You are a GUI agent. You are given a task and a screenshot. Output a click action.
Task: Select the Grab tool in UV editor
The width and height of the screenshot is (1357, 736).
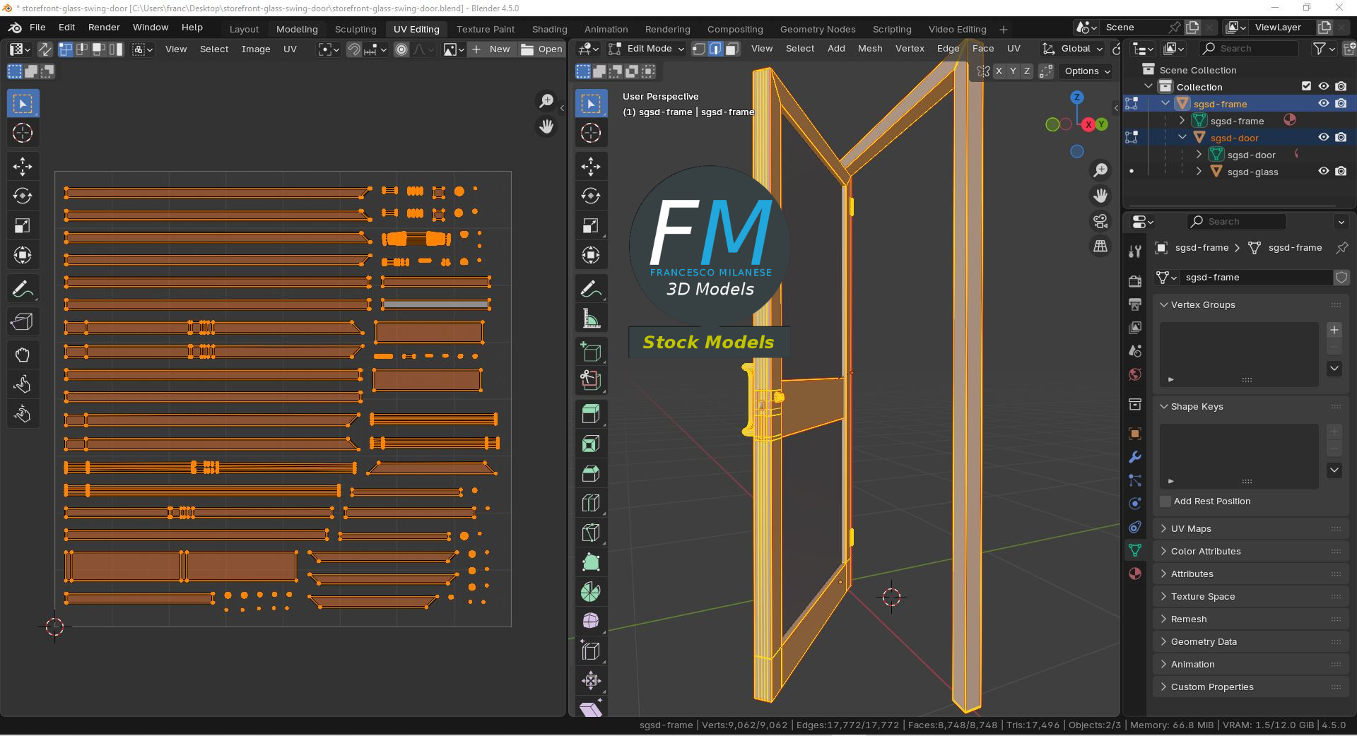(x=23, y=355)
